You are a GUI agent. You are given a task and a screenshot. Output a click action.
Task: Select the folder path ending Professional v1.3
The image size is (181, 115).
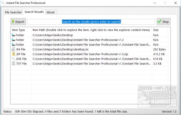78,40
